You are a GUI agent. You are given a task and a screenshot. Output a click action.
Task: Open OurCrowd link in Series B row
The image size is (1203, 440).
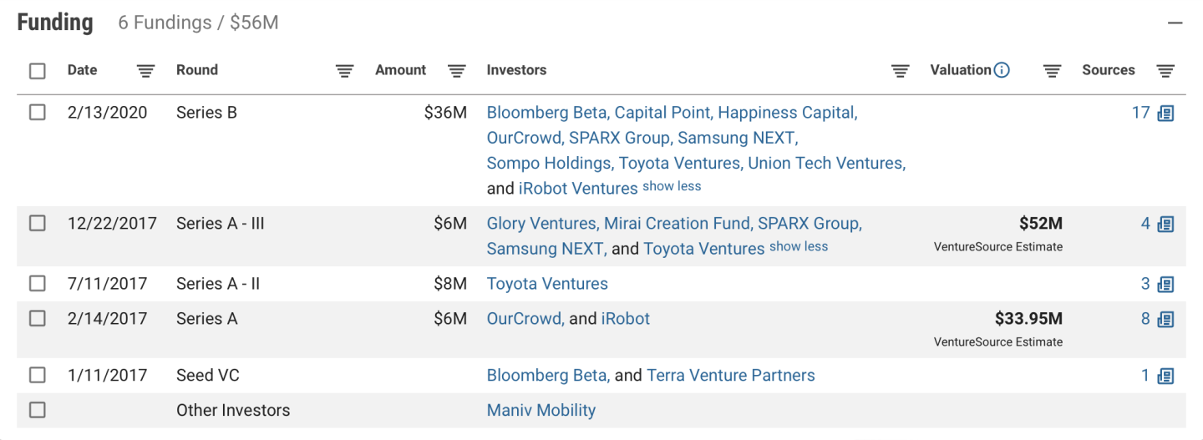(x=525, y=138)
